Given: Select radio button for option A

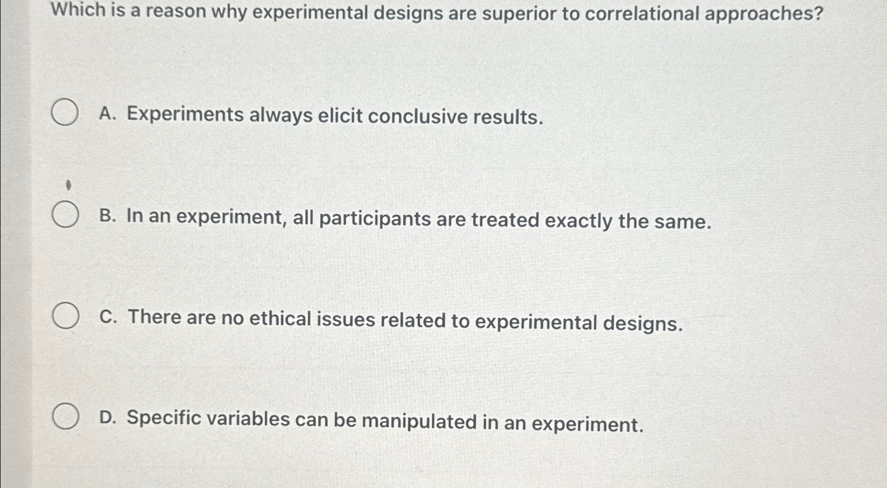Looking at the screenshot, I should click(x=65, y=112).
